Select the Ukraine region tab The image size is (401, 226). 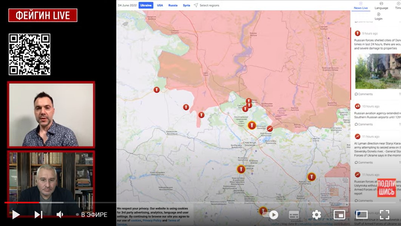[x=146, y=5]
